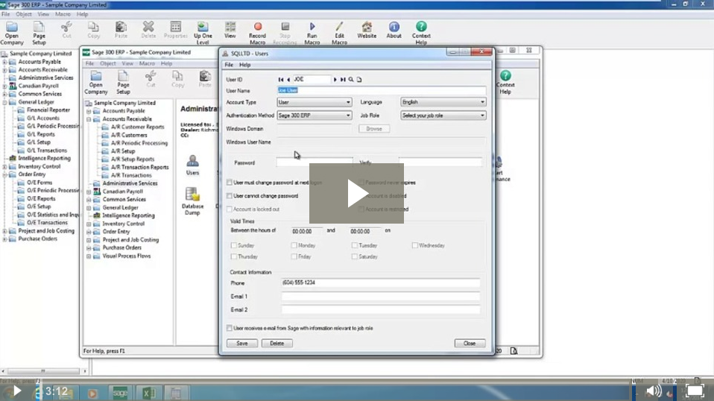Click the outer tree horizontal scrollbar

(x=43, y=371)
